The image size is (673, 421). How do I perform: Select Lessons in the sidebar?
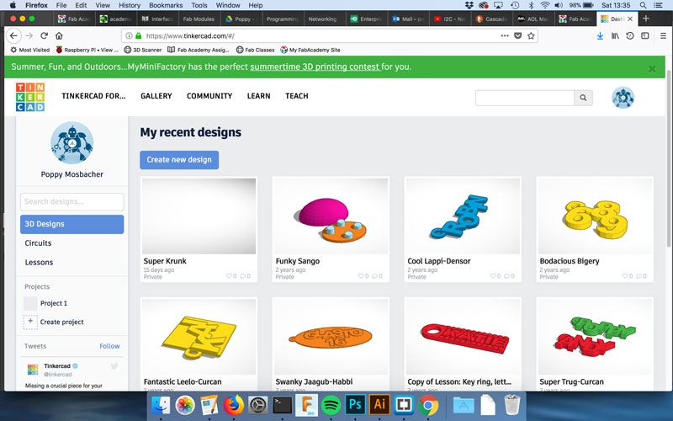click(39, 262)
